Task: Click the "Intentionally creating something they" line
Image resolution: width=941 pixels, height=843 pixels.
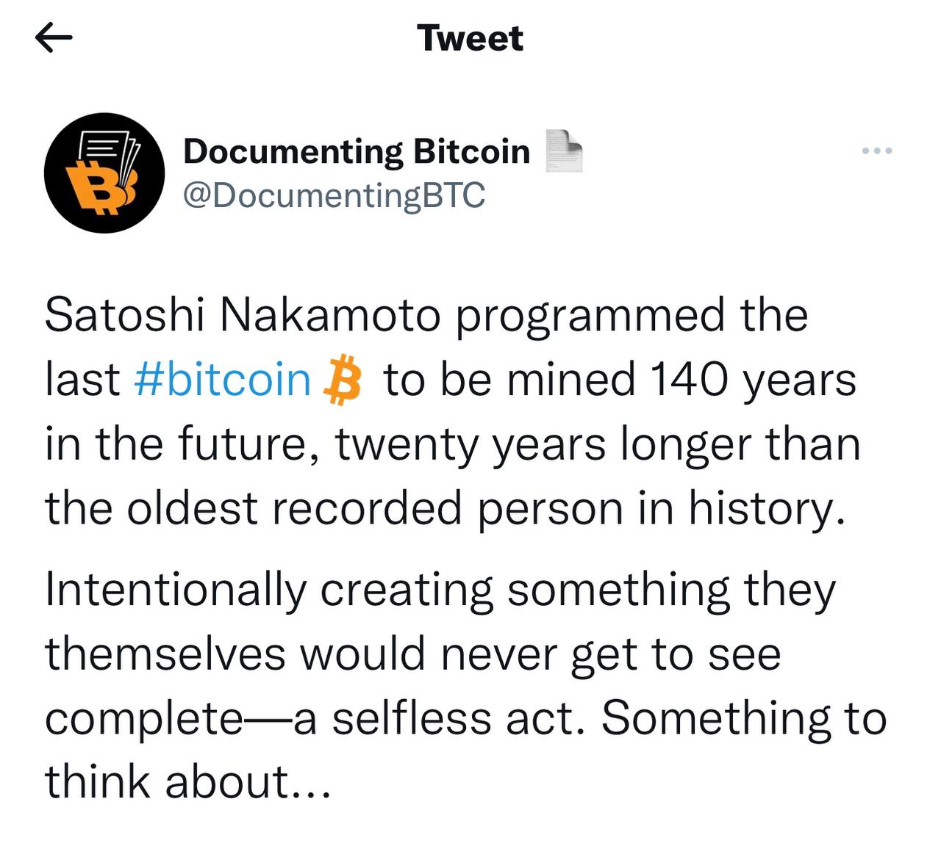Action: coord(440,590)
